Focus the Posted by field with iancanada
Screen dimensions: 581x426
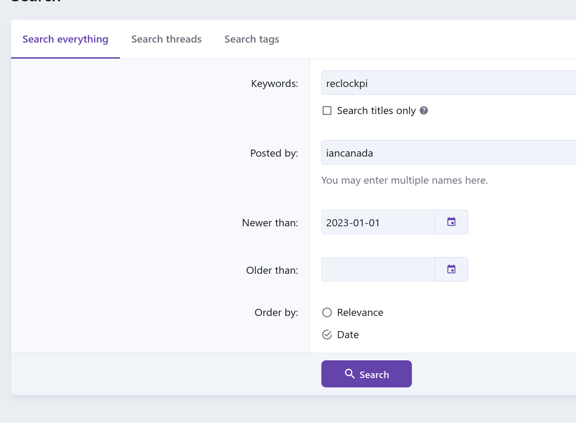[449, 152]
